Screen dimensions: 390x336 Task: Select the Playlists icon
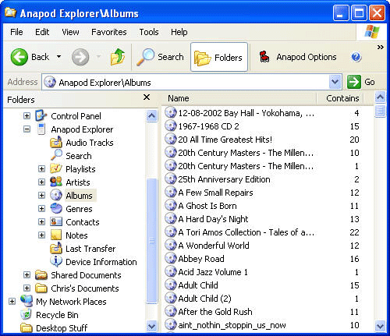56,168
